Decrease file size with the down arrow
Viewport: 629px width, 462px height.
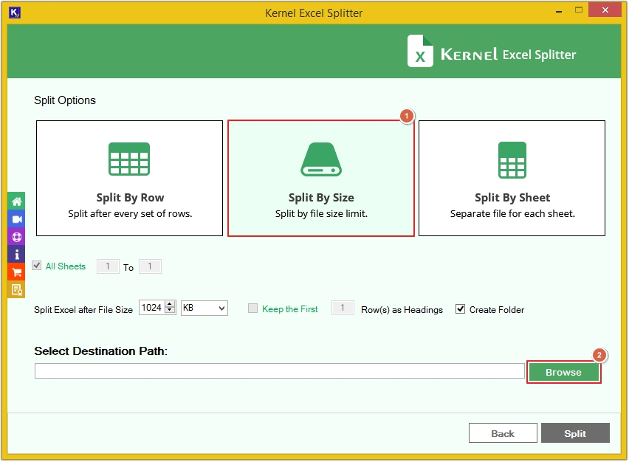[x=170, y=311]
